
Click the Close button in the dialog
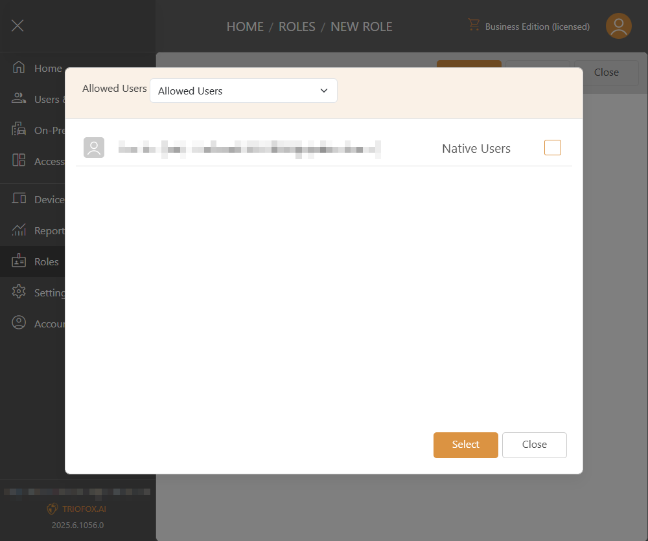coord(534,445)
